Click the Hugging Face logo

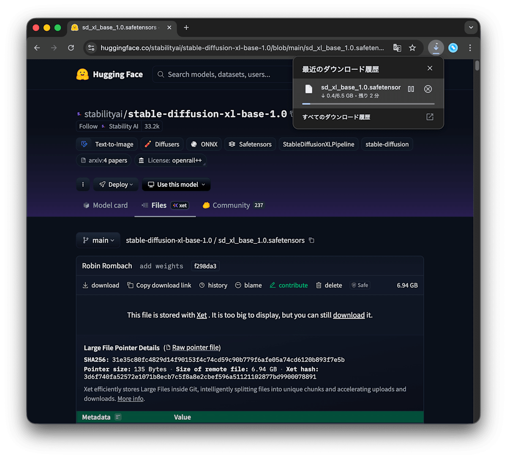point(109,74)
